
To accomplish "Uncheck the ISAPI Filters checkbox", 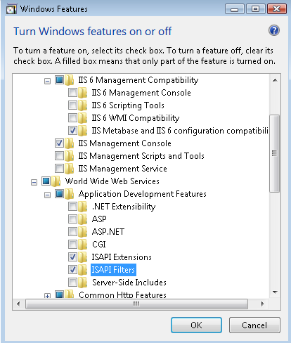I will 72,270.
